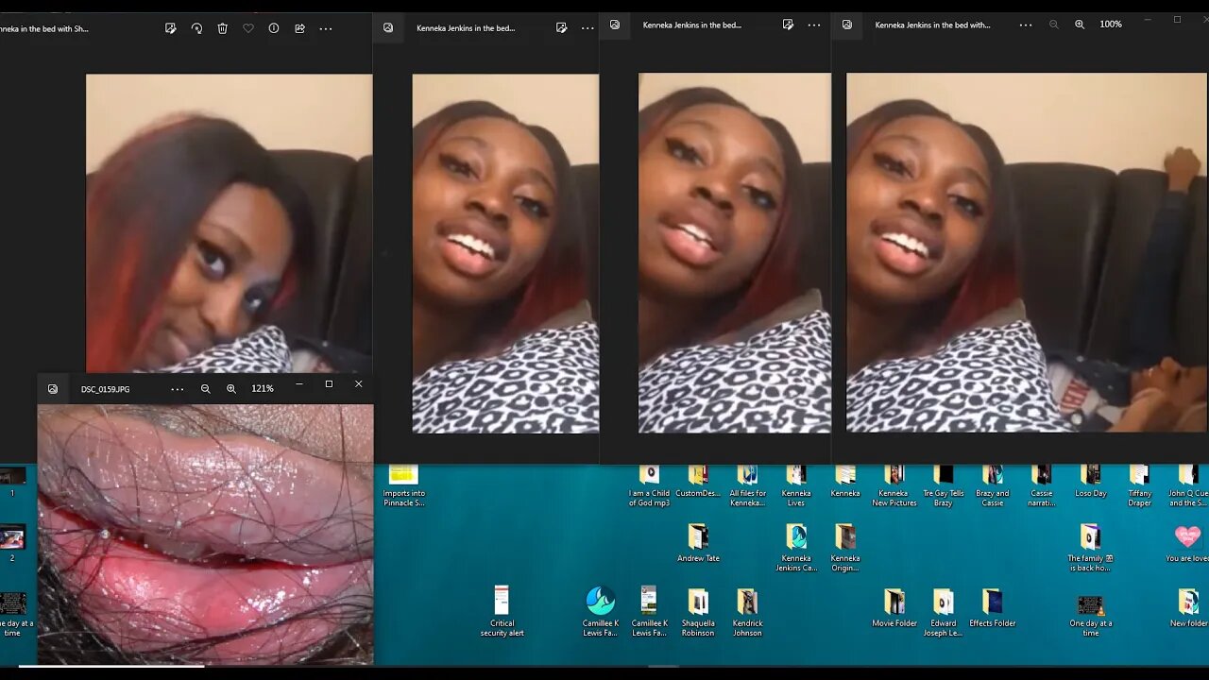Click the photo app icon in the DSC_0159.JPG window

coord(53,388)
